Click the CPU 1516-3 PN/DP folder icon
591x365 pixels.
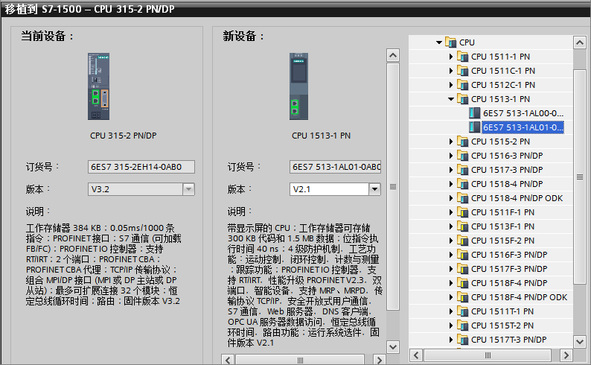click(x=462, y=156)
